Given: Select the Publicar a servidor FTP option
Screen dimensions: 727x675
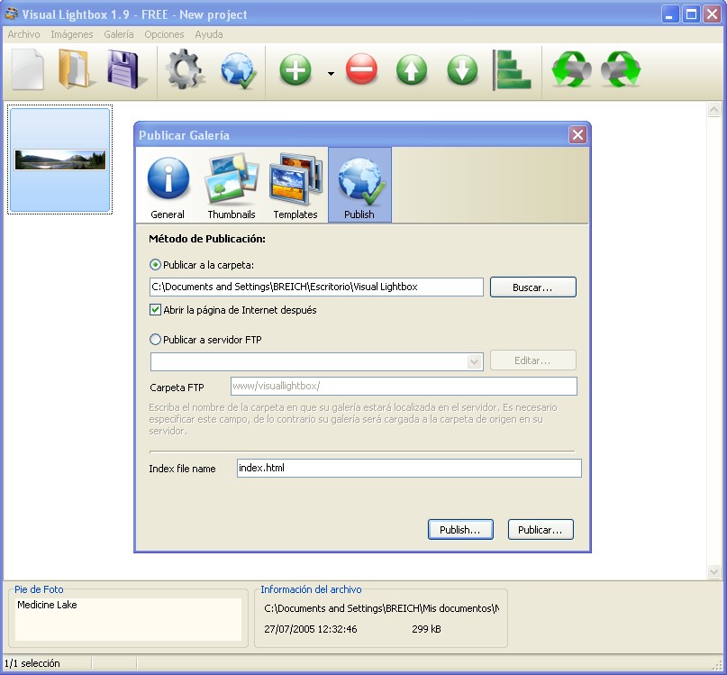Looking at the screenshot, I should 155,340.
